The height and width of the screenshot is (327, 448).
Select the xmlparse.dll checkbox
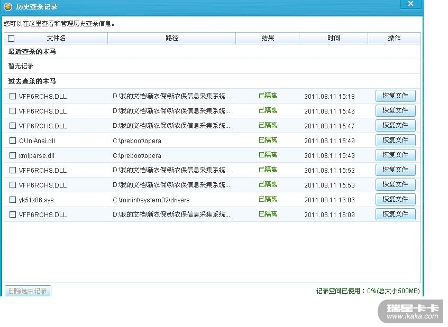[13, 155]
